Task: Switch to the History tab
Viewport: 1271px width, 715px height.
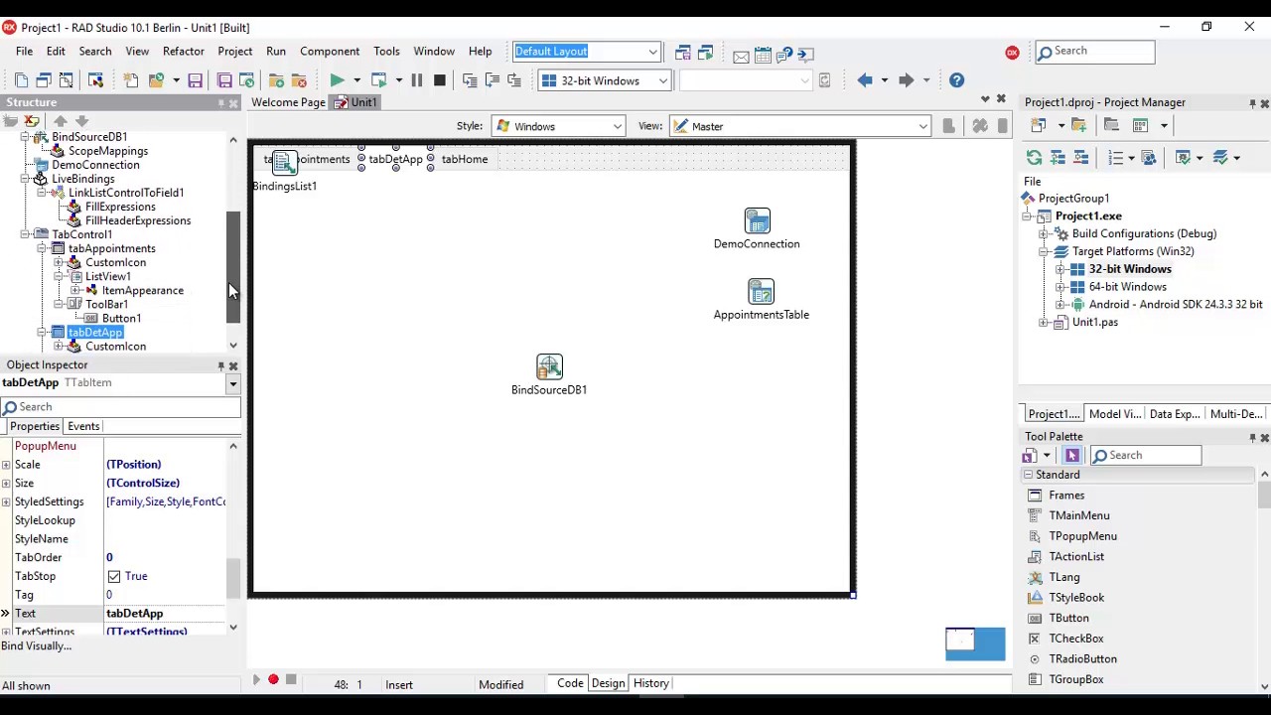Action: (651, 683)
